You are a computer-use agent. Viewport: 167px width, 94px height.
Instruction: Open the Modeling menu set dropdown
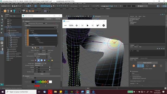click(5, 6)
